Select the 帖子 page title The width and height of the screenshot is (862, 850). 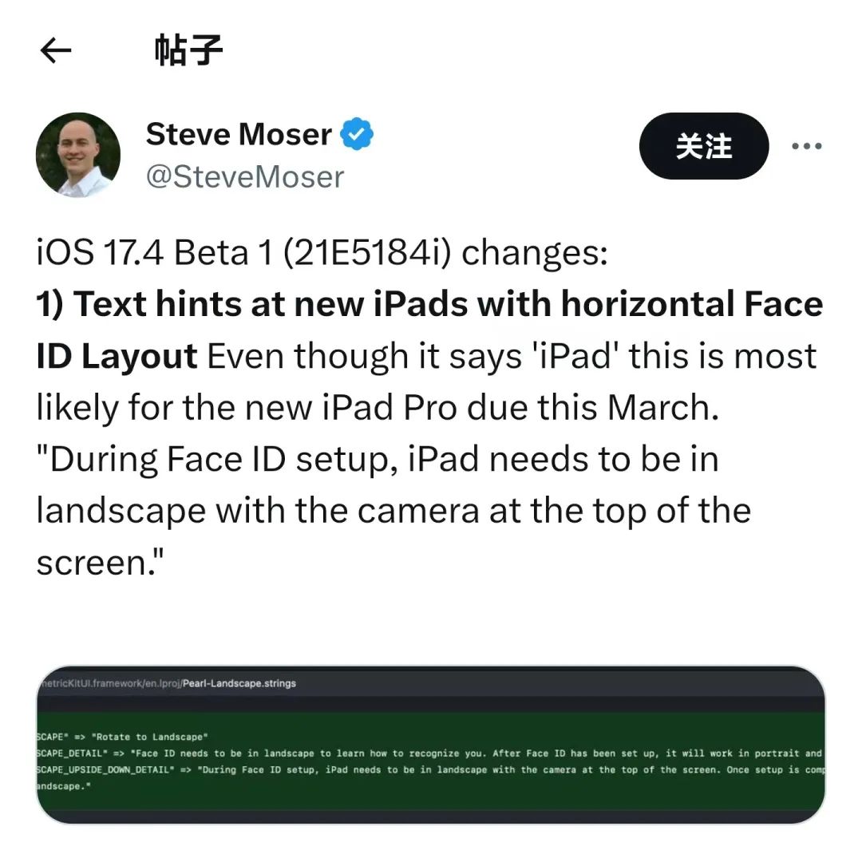(188, 50)
